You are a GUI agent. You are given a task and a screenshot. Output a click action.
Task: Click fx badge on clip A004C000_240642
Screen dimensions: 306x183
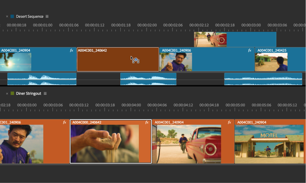[x=147, y=123]
